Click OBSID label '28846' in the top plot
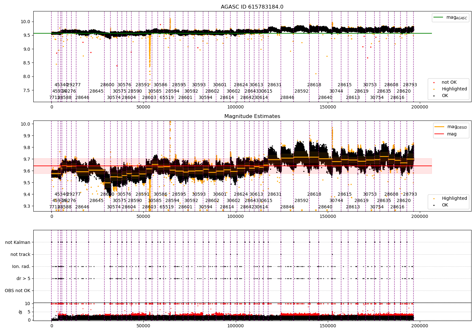Image resolution: width=476 pixels, height=333 pixels. click(x=287, y=98)
